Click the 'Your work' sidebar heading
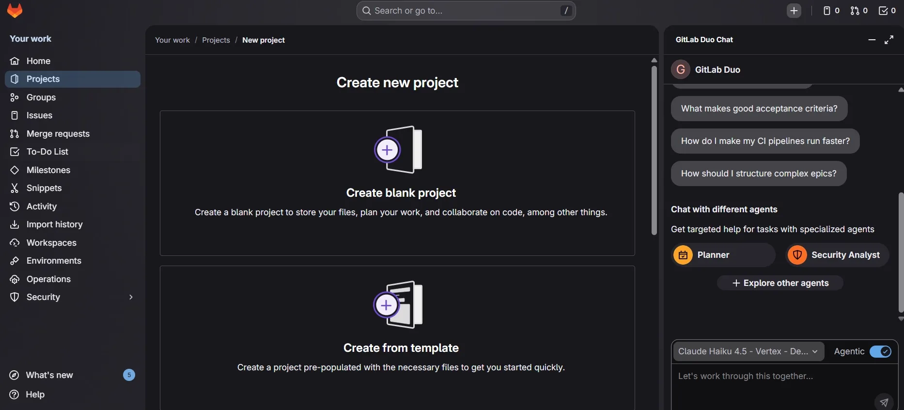 31,39
